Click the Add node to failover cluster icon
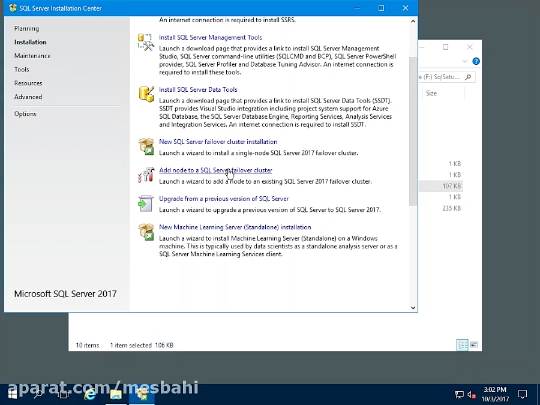Image resolution: width=540 pixels, height=405 pixels. tap(145, 175)
